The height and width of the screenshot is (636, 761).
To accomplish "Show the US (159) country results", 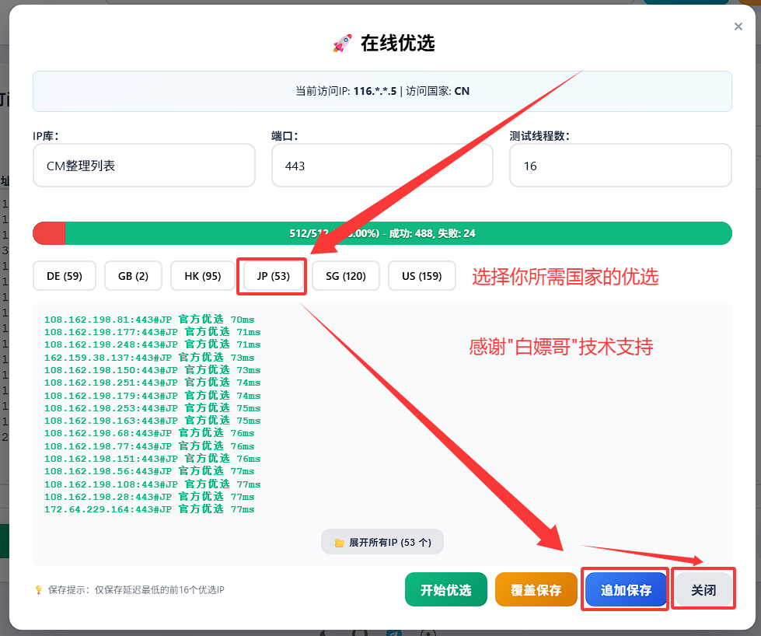I will (421, 276).
